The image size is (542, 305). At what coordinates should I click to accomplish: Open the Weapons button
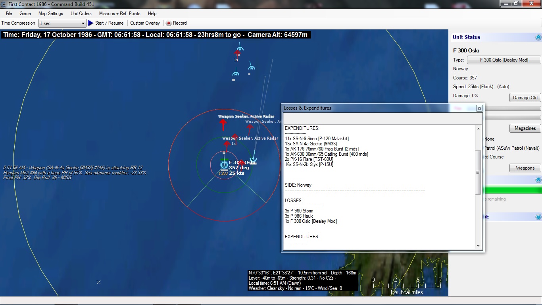pos(525,168)
